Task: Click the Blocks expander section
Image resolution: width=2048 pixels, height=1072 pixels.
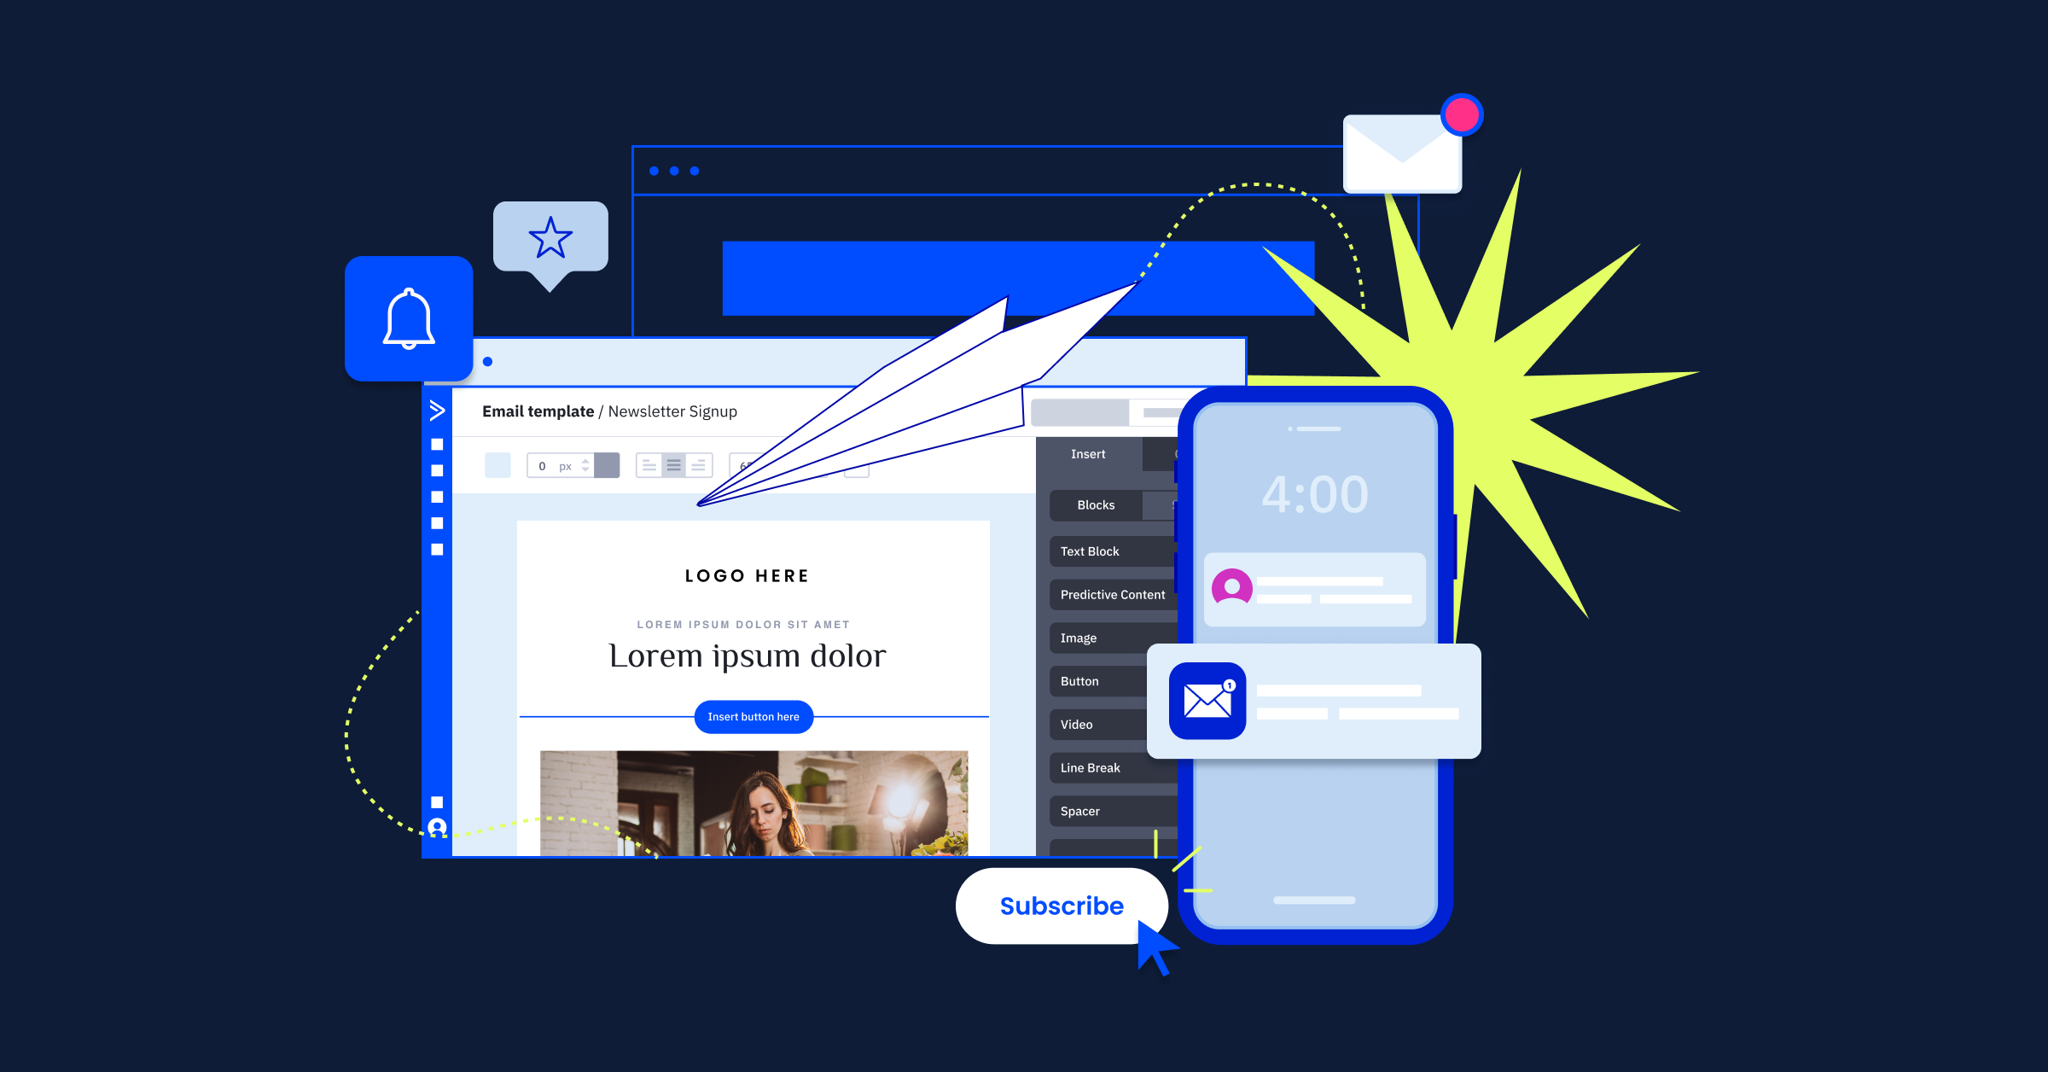Action: pos(1095,503)
